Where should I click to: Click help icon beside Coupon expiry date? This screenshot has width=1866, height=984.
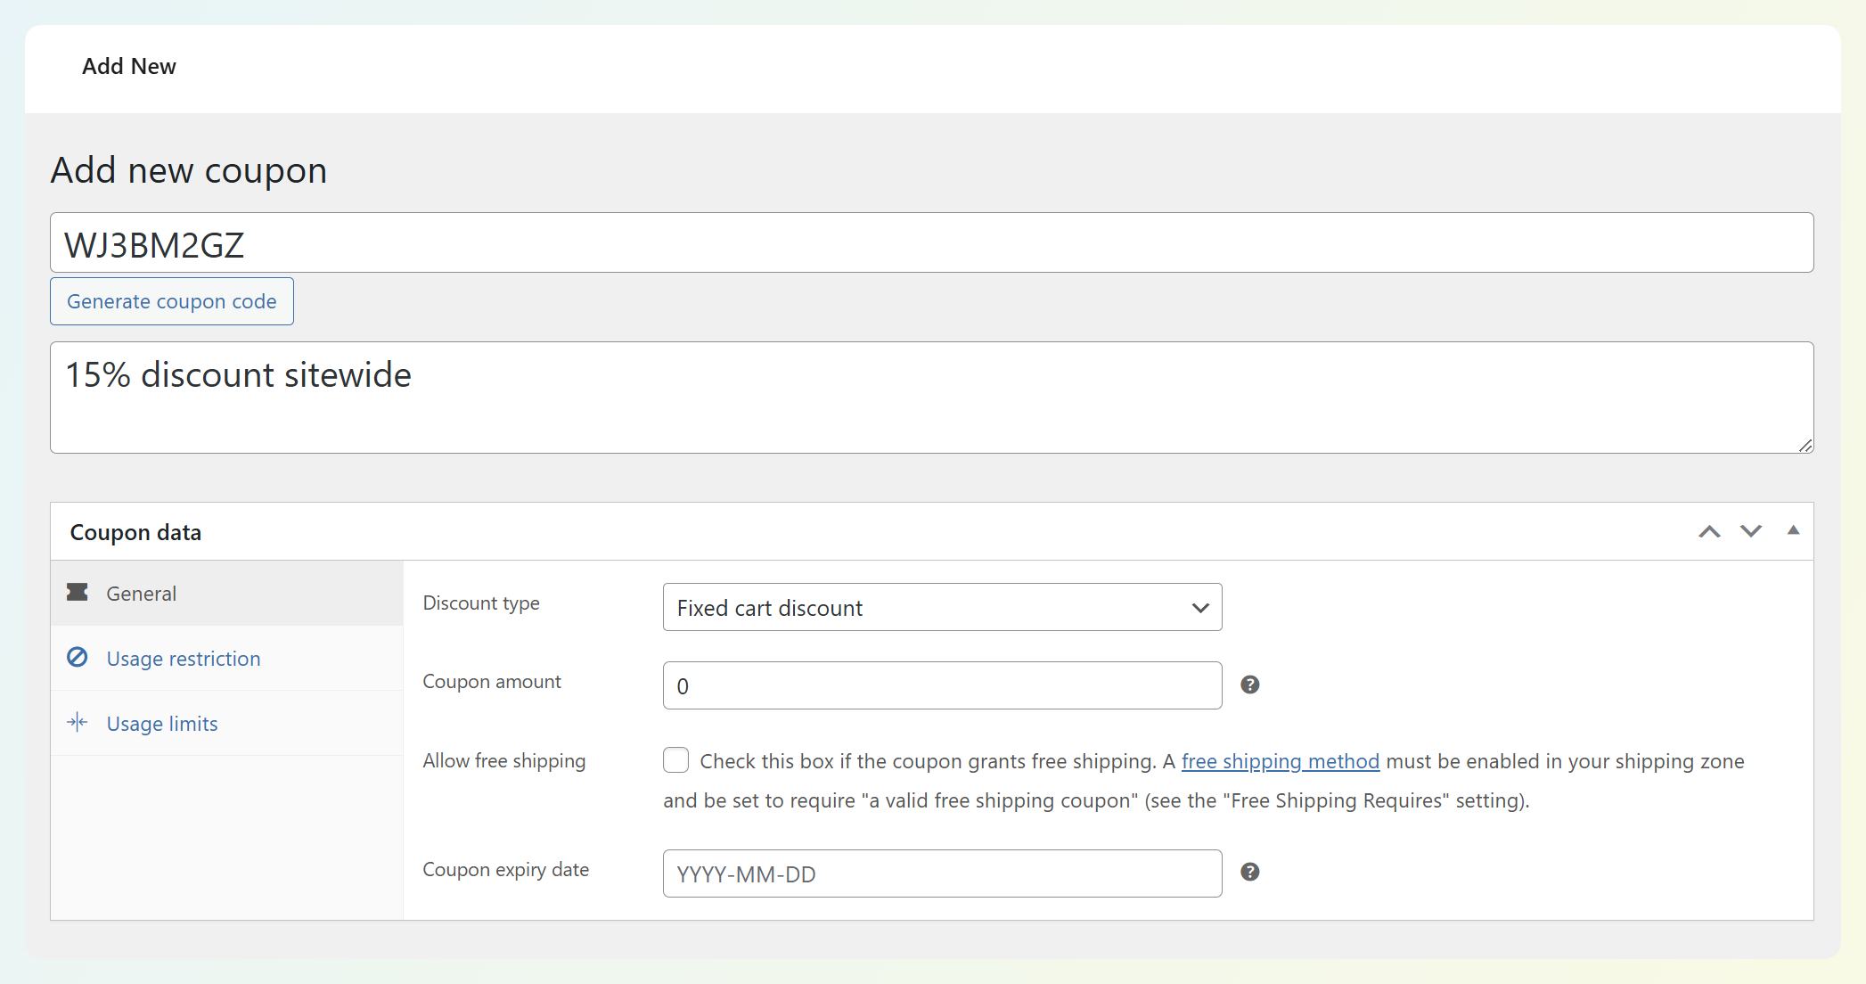pyautogui.click(x=1249, y=873)
